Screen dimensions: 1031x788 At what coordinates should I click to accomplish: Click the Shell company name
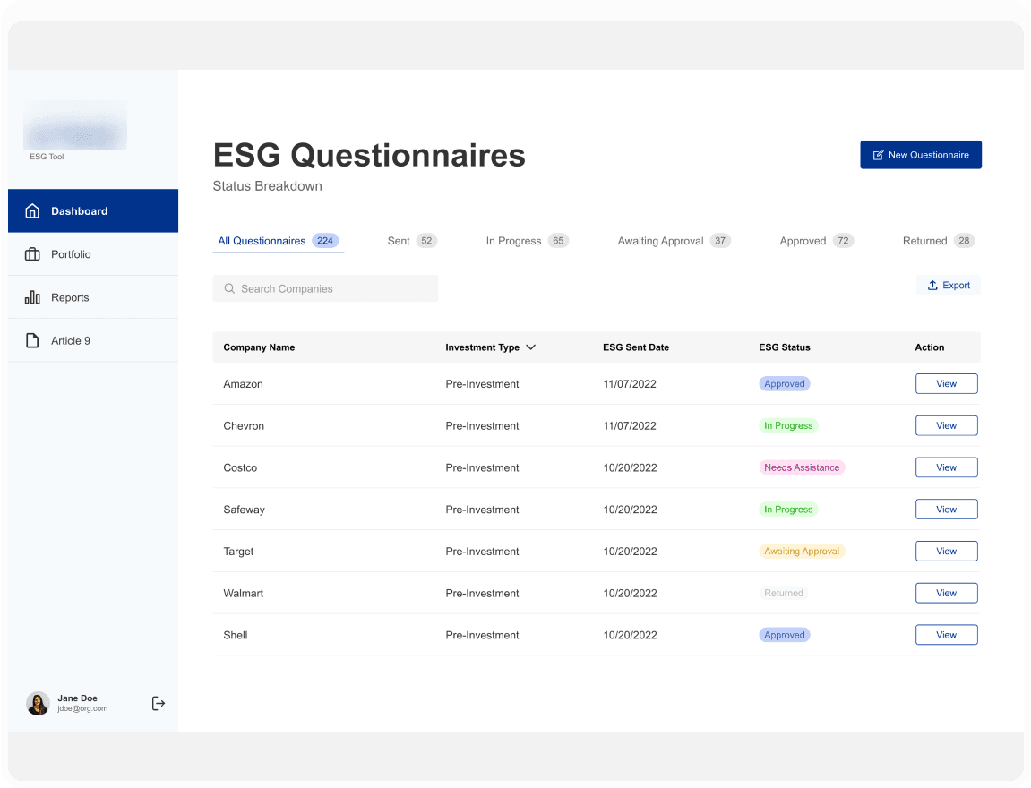click(236, 635)
